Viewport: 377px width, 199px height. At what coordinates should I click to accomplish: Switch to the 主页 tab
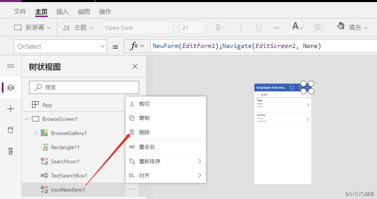(x=41, y=12)
